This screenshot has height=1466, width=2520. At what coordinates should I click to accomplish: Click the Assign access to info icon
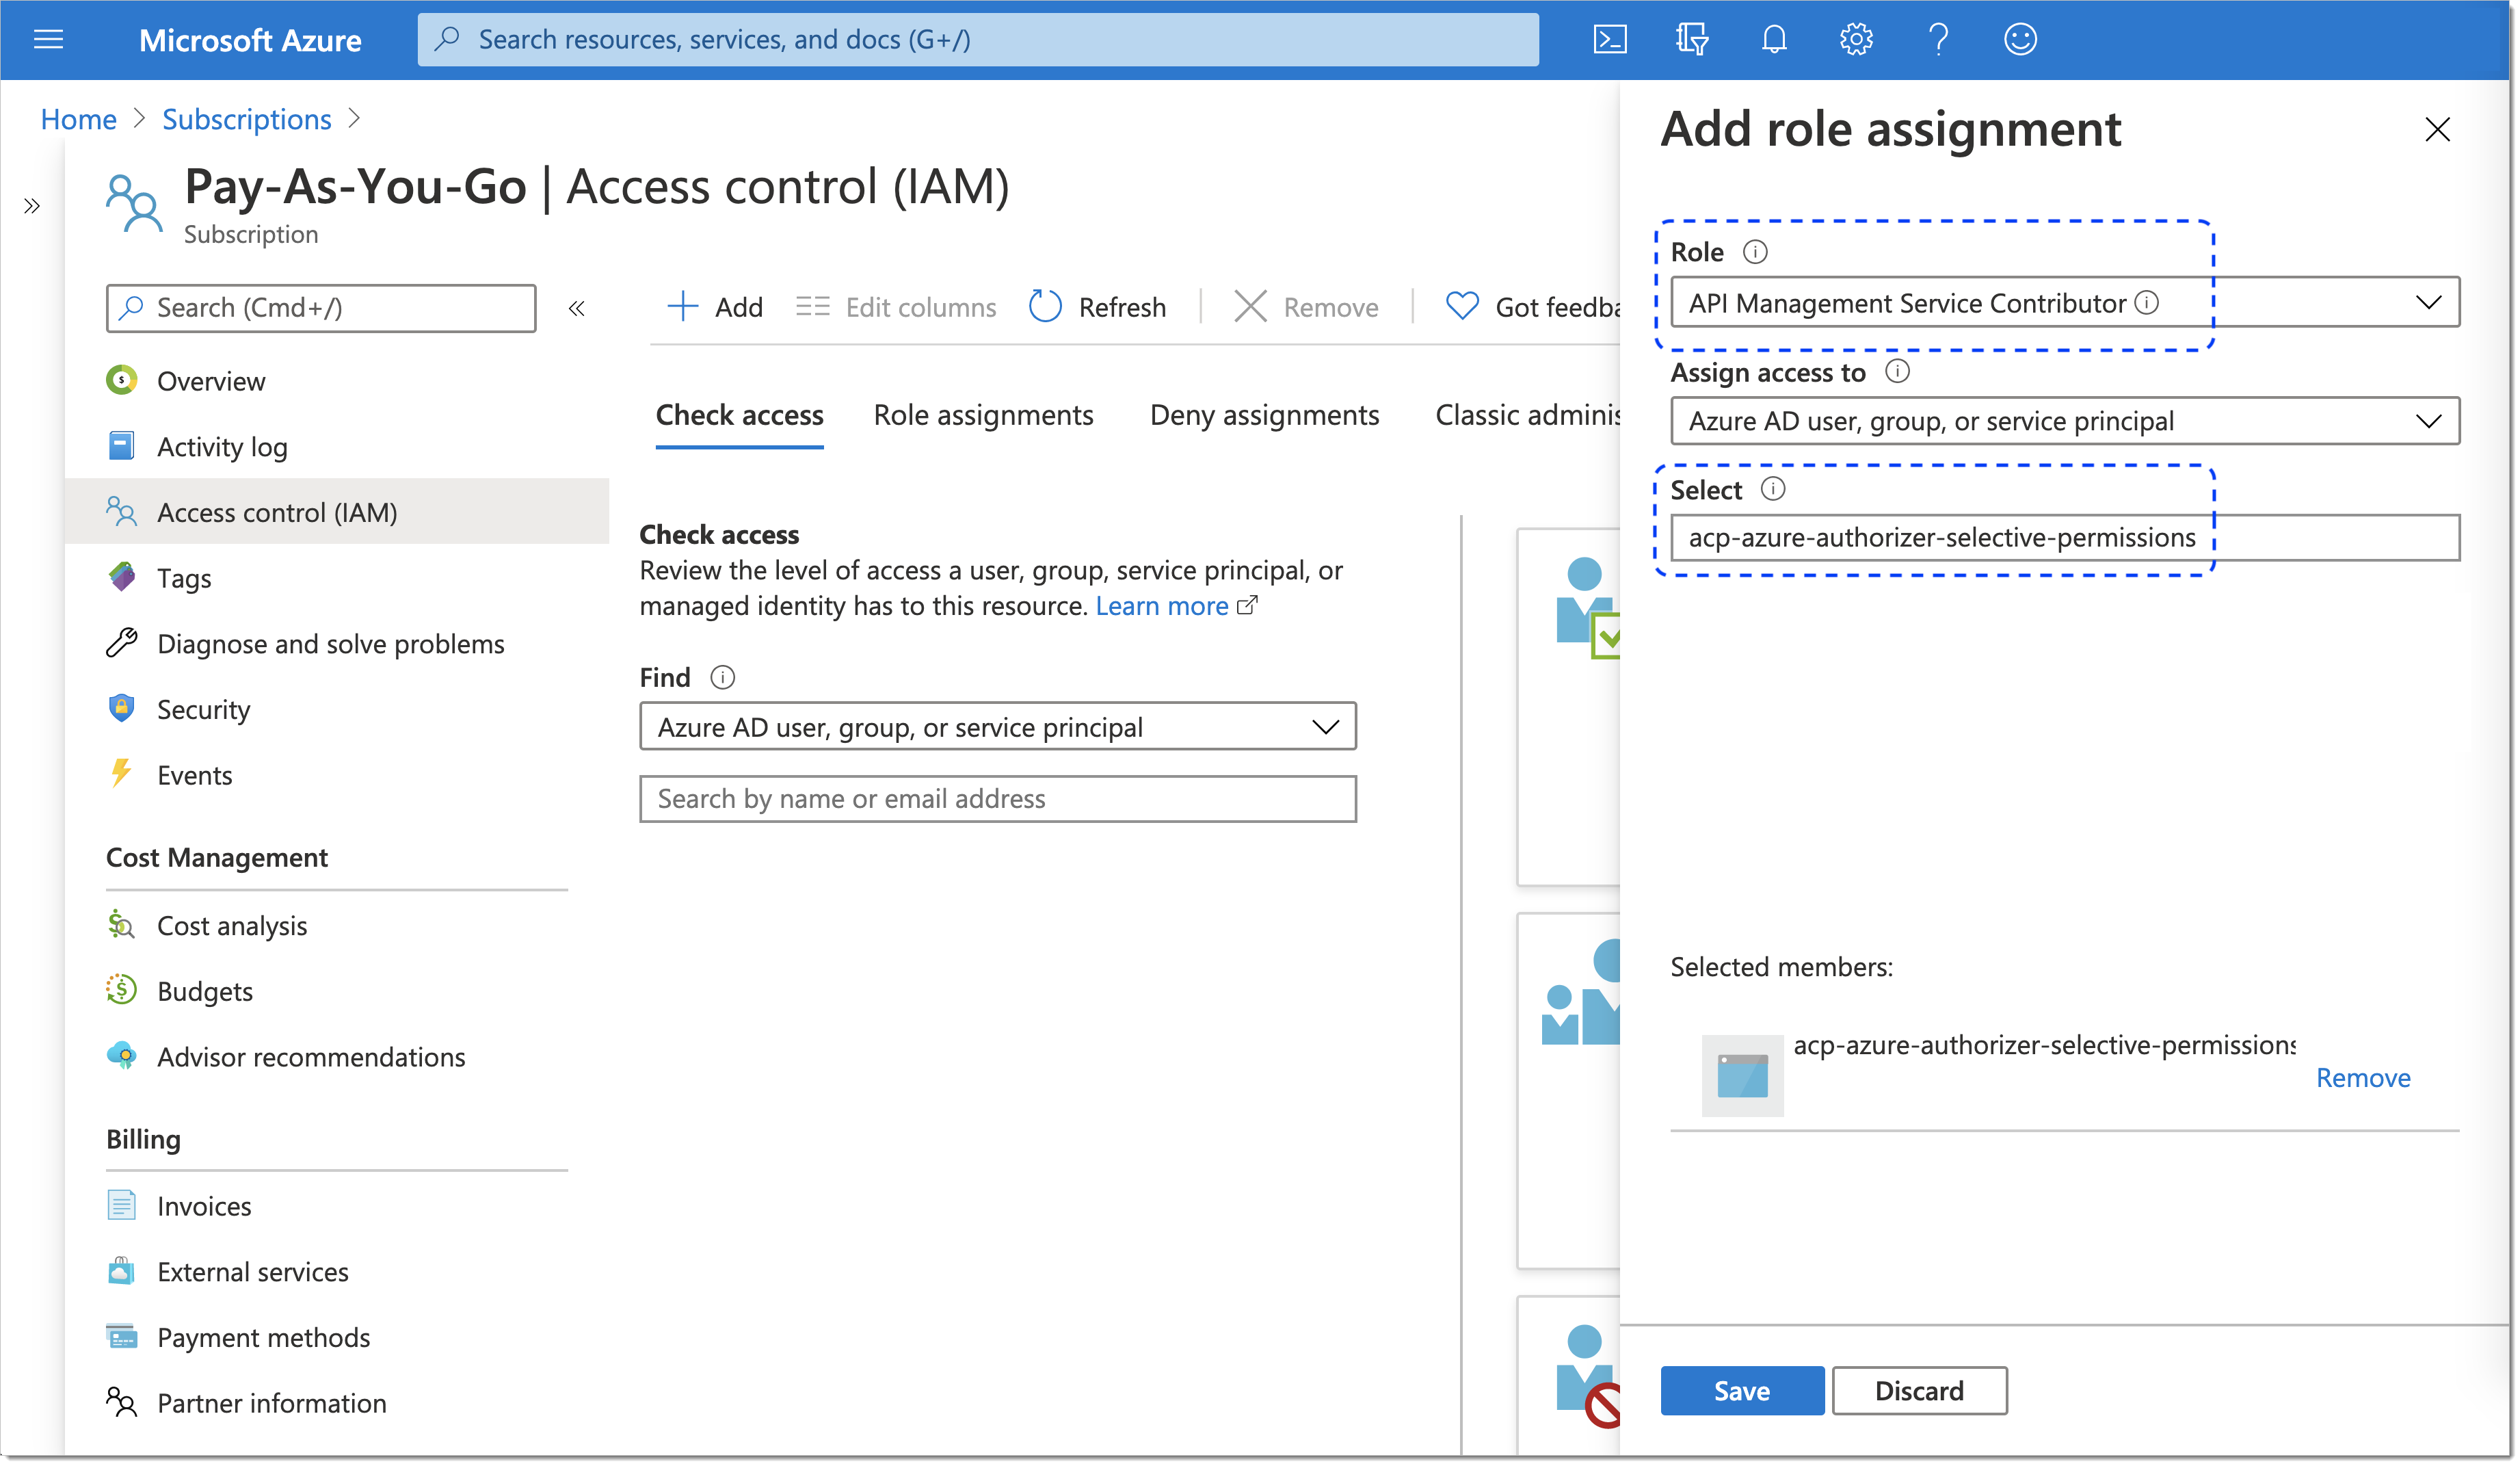(1897, 372)
